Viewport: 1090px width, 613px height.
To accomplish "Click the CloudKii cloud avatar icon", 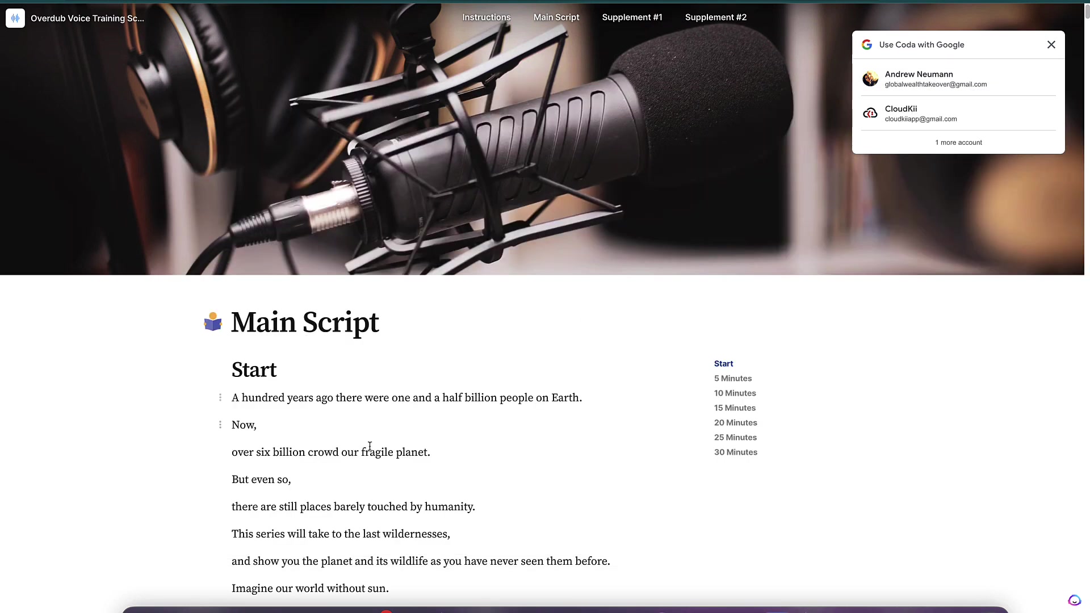I will 870,114.
